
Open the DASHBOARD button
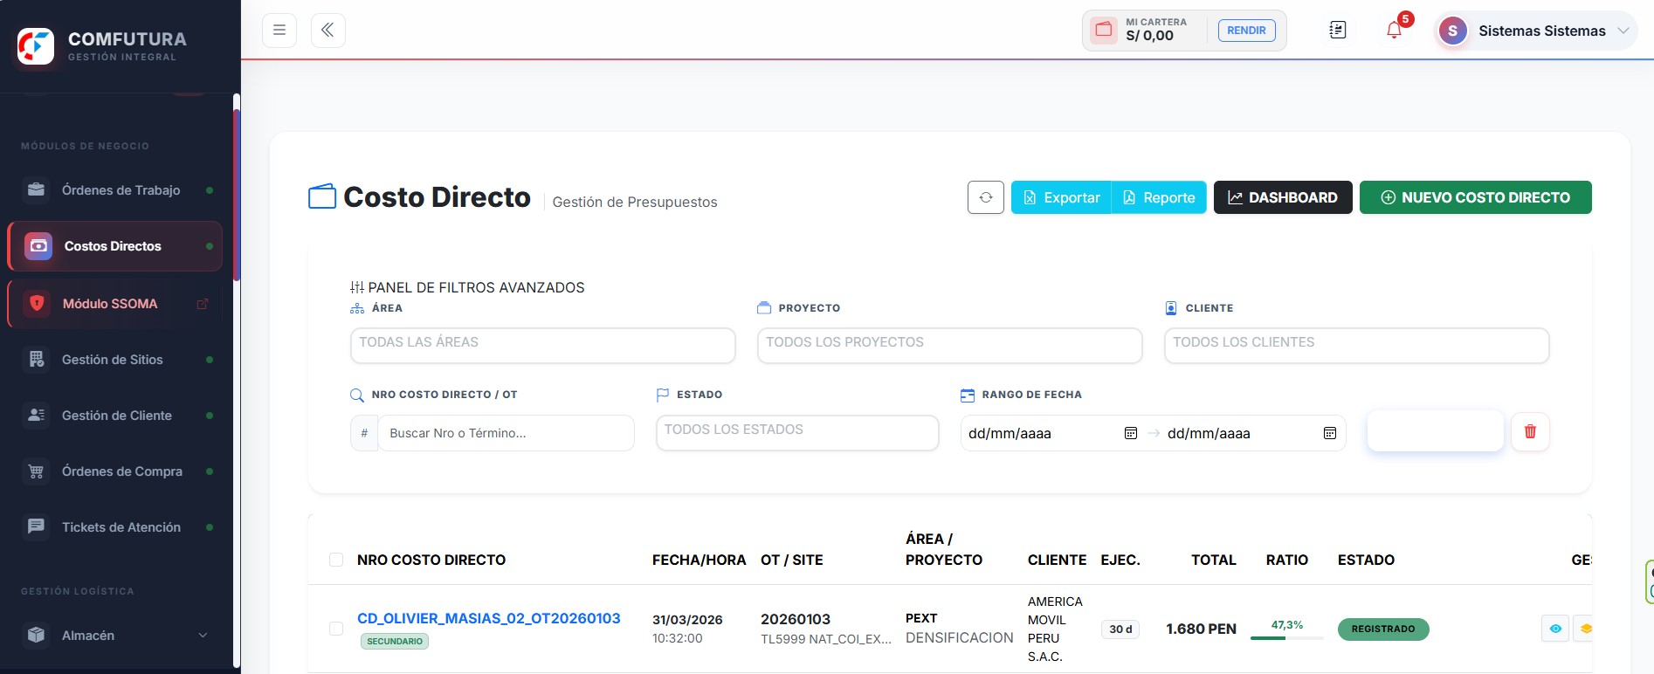pos(1283,197)
